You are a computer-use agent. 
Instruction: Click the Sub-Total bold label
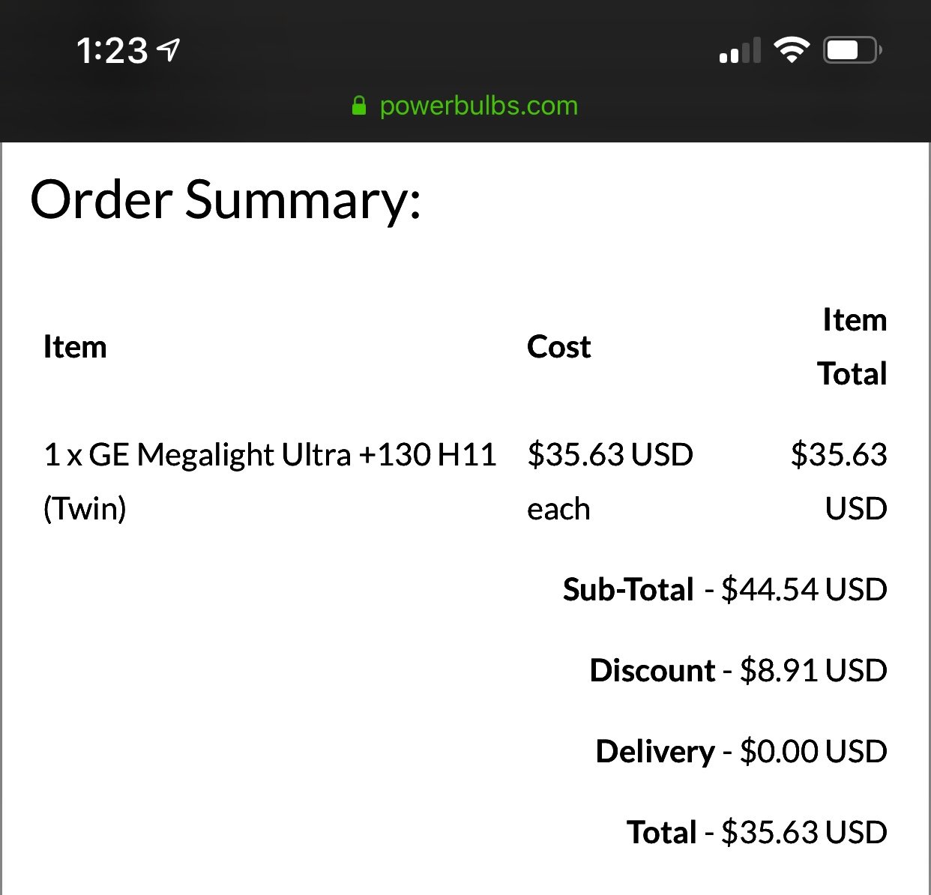pyautogui.click(x=628, y=590)
